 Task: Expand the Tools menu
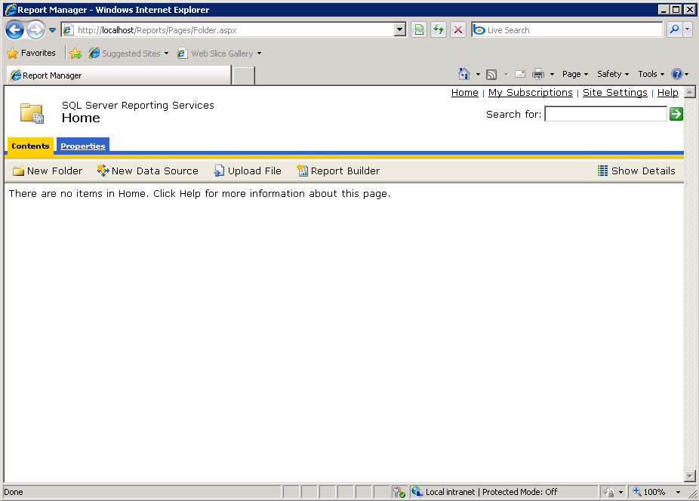(x=651, y=74)
